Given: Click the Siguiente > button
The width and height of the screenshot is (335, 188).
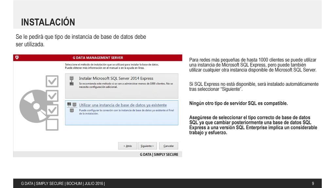Looking at the screenshot, I should point(147,146).
